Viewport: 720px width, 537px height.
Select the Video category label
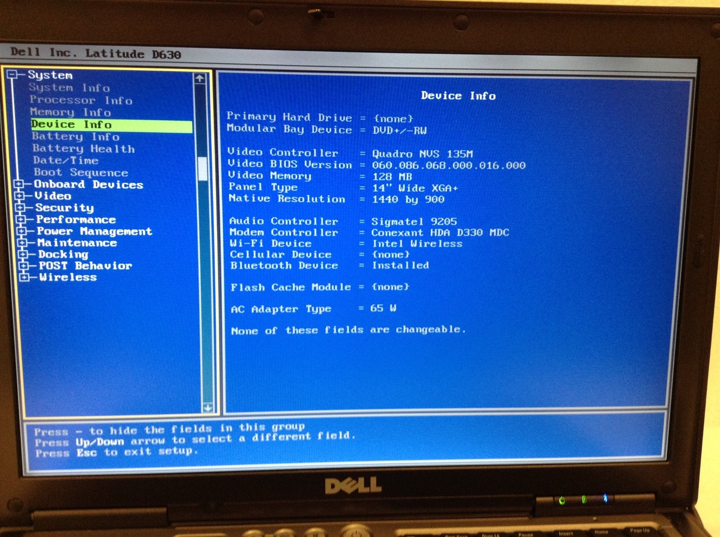(53, 196)
